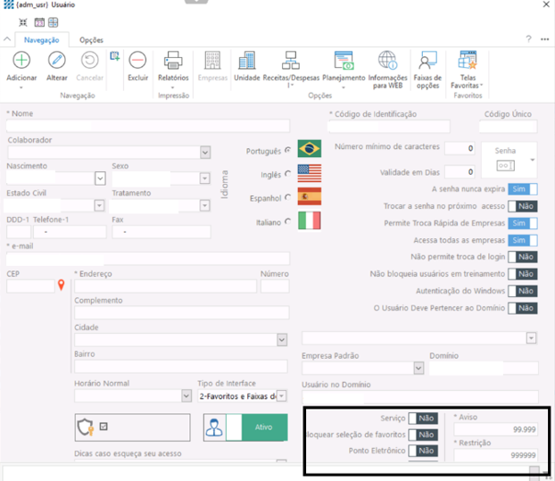Open the Unidade building icon
The height and width of the screenshot is (481, 555).
pos(247,61)
